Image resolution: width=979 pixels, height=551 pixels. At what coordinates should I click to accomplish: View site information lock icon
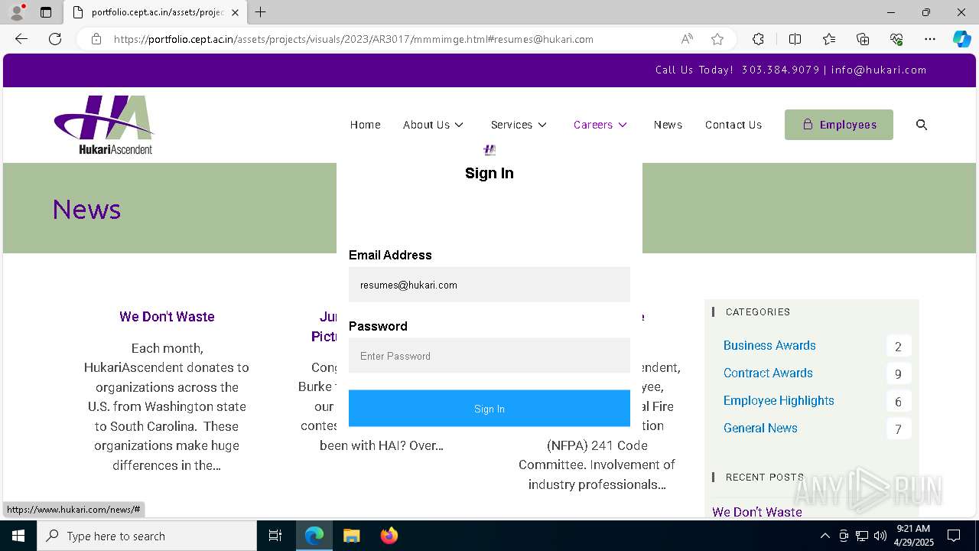pyautogui.click(x=96, y=39)
